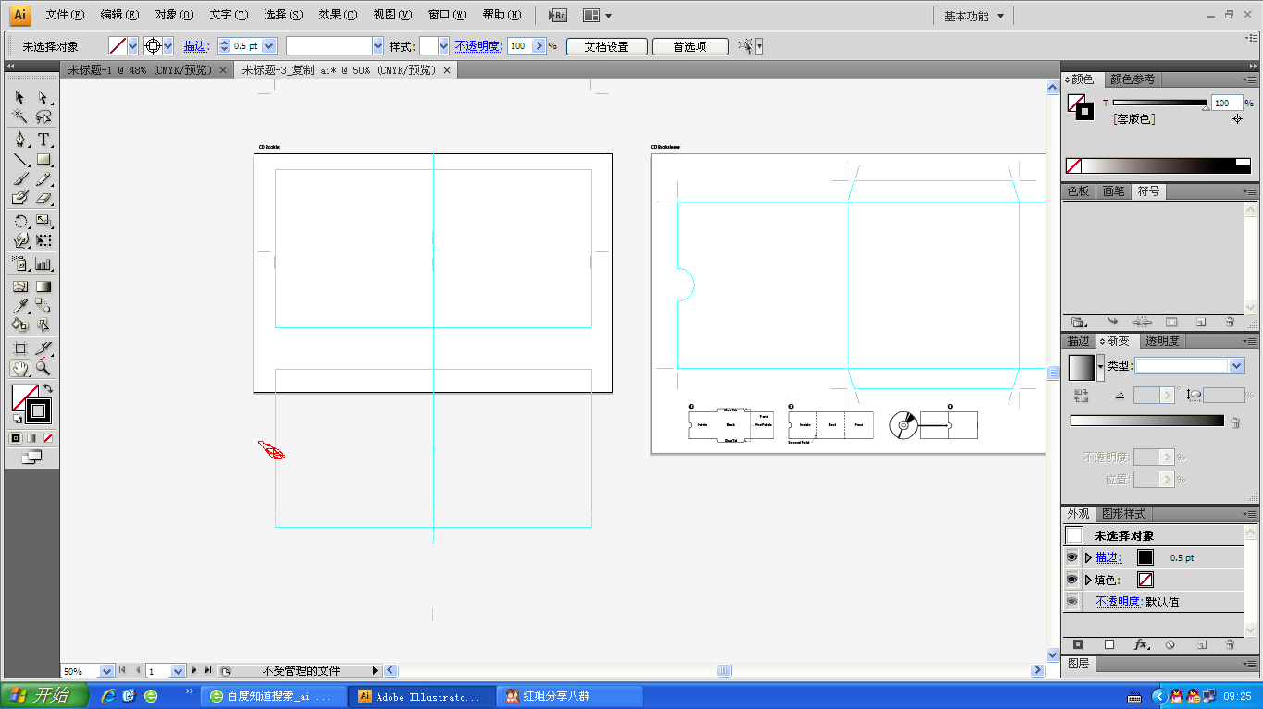Choose the Artboard tool
The image size is (1263, 709).
point(20,348)
